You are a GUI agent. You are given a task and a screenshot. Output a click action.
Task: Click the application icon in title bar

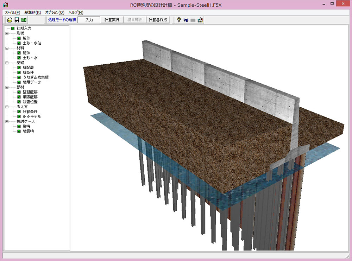coord(5,5)
